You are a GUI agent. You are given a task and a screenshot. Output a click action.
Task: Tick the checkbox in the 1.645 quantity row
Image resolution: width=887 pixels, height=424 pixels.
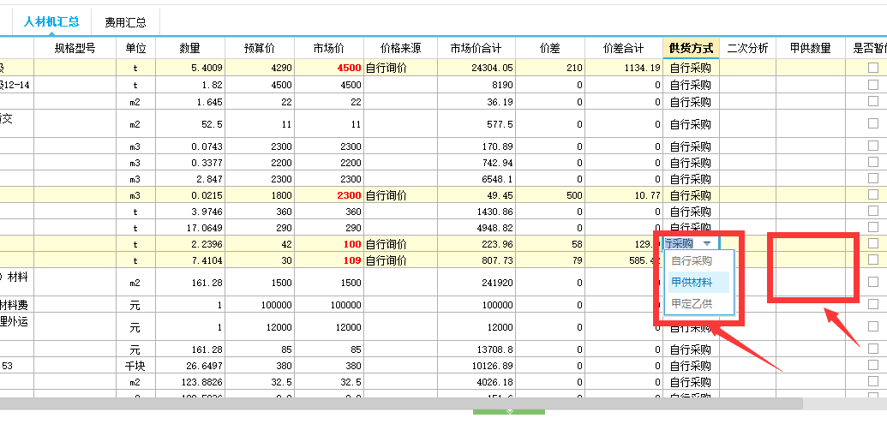[872, 101]
